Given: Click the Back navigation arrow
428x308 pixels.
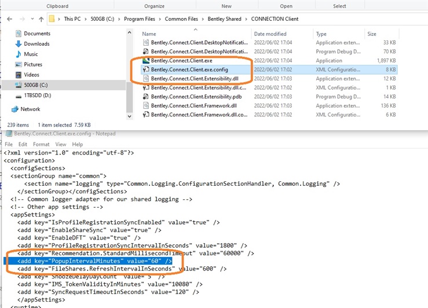Looking at the screenshot, I should coord(9,19).
